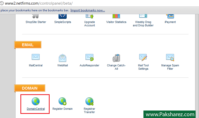Open the Manage Spam Filter magnifier icon
Viewport: 199px width, 118px height.
click(170, 57)
